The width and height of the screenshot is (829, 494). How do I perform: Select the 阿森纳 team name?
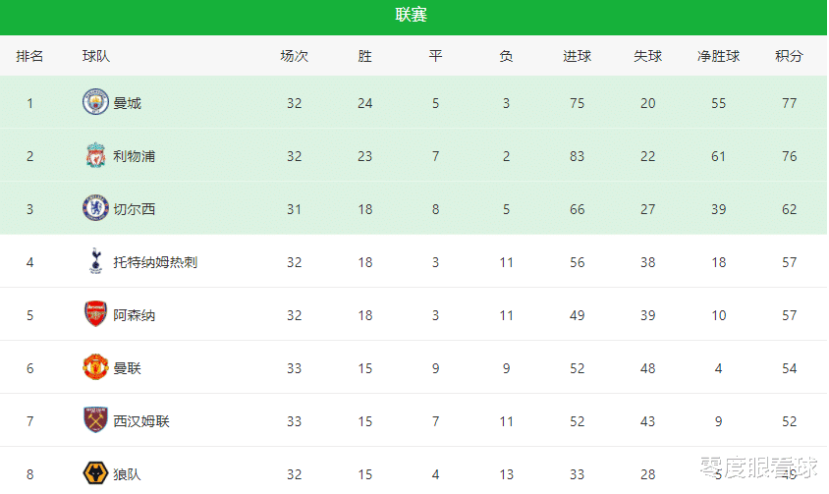coord(134,315)
